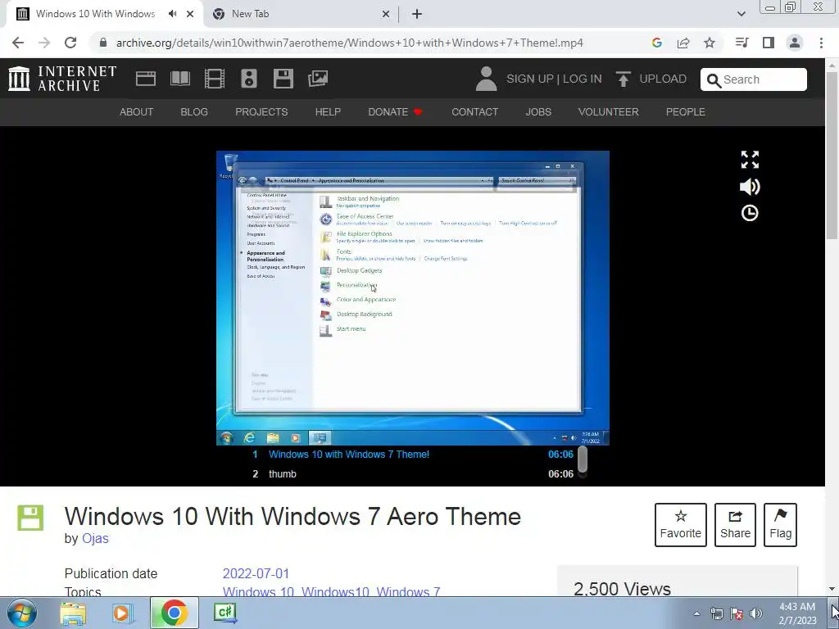Open the Video film strip icon

[215, 79]
